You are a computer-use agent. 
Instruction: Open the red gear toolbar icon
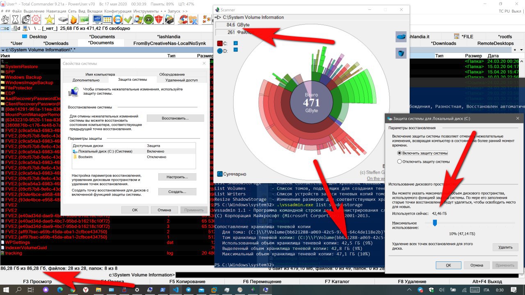tap(36, 19)
